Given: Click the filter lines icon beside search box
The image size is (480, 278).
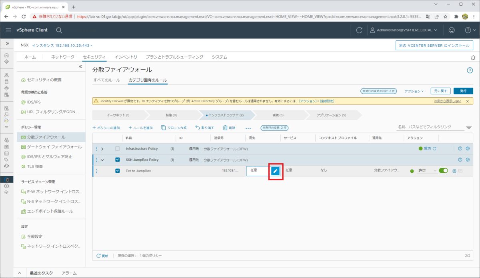Looking at the screenshot, I should (469, 127).
